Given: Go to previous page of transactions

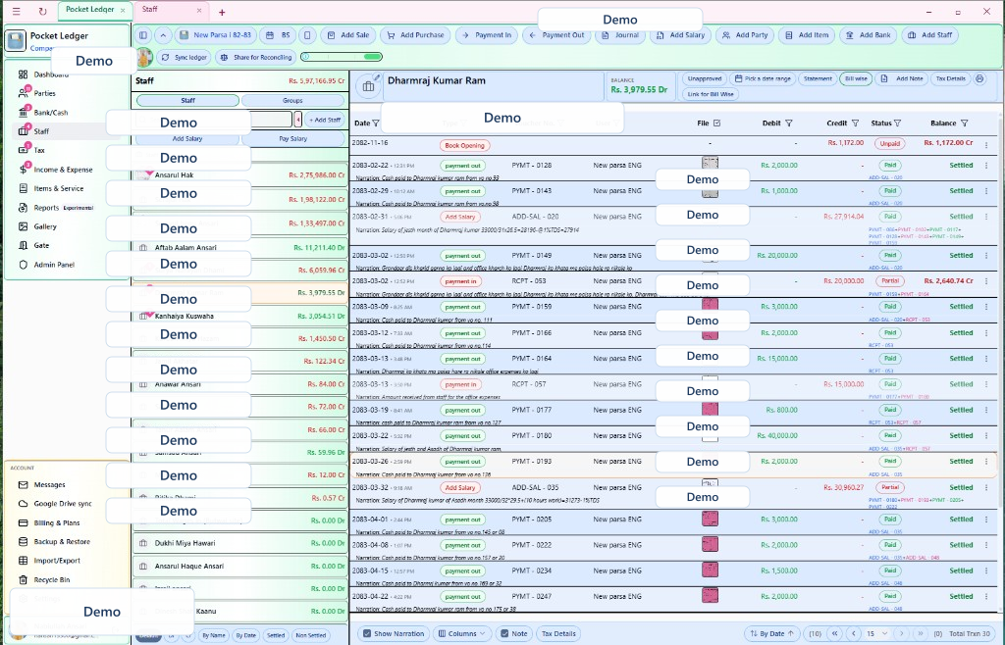Looking at the screenshot, I should [853, 633].
